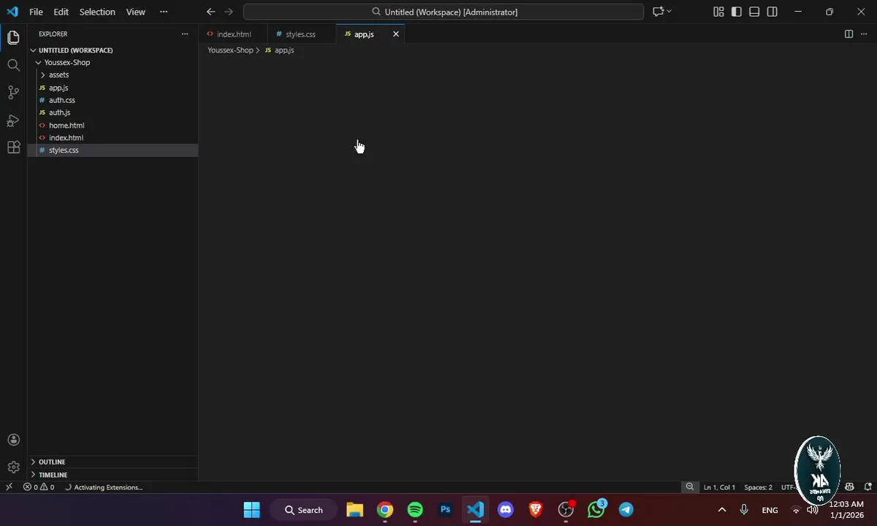Open app.js in the Explorer tree

tap(113, 88)
